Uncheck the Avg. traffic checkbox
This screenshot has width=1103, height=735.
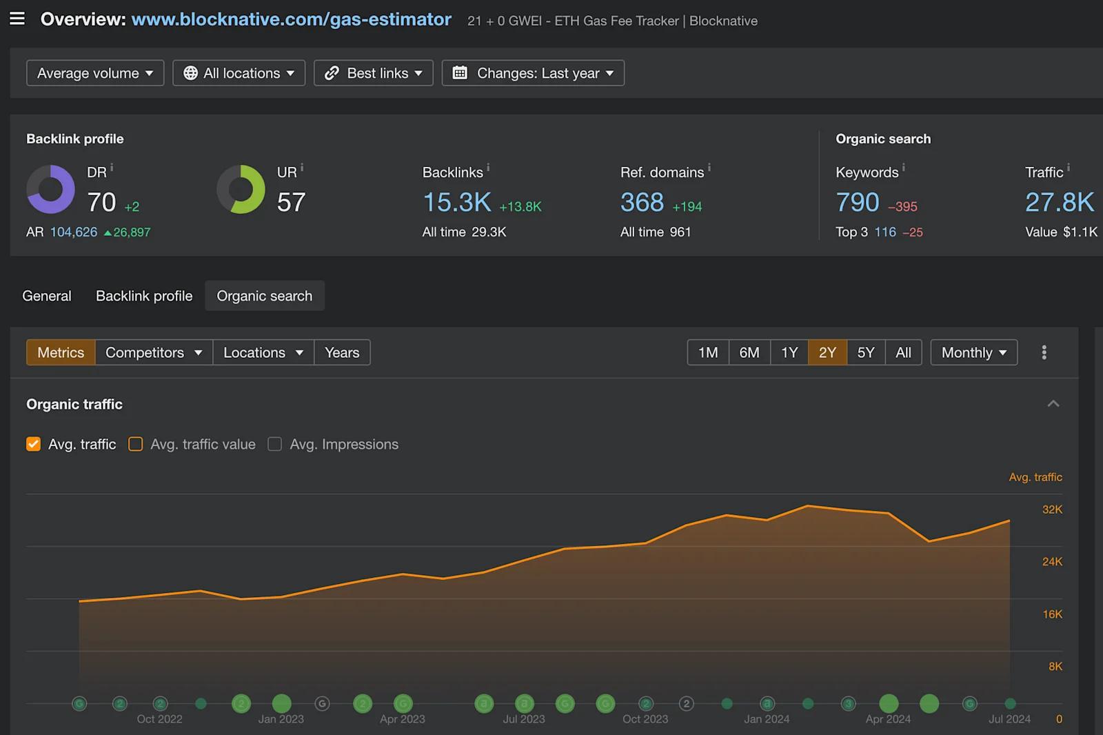click(x=33, y=444)
